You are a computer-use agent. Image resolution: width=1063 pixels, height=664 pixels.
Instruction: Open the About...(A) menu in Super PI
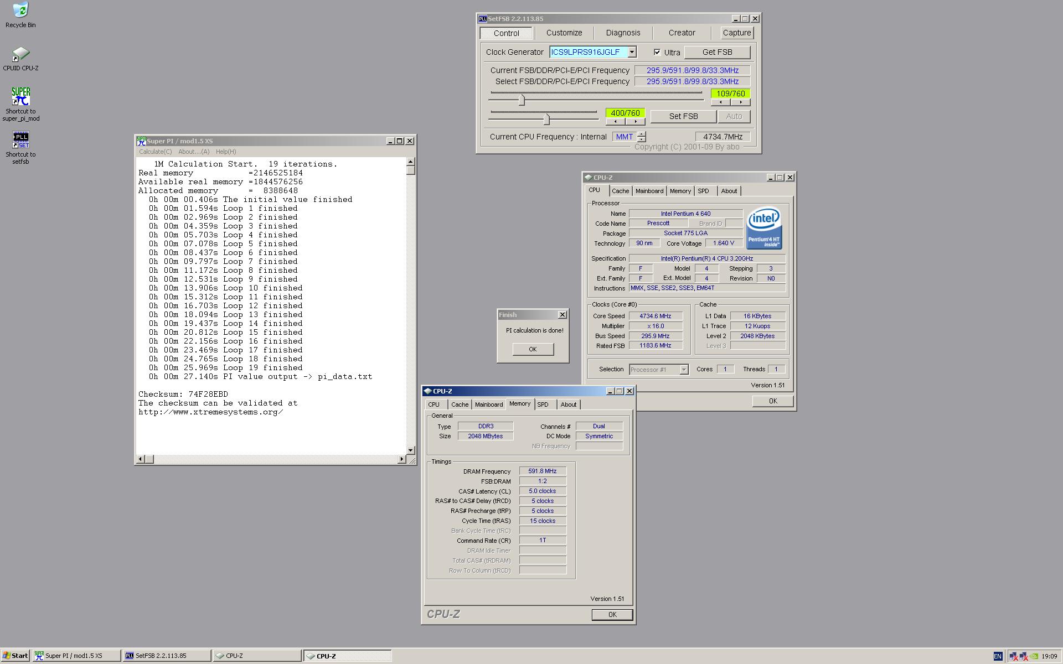click(x=194, y=152)
